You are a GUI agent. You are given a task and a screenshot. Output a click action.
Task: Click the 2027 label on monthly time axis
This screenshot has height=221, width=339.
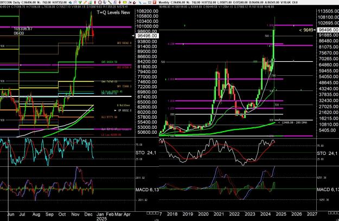[x=312, y=214]
